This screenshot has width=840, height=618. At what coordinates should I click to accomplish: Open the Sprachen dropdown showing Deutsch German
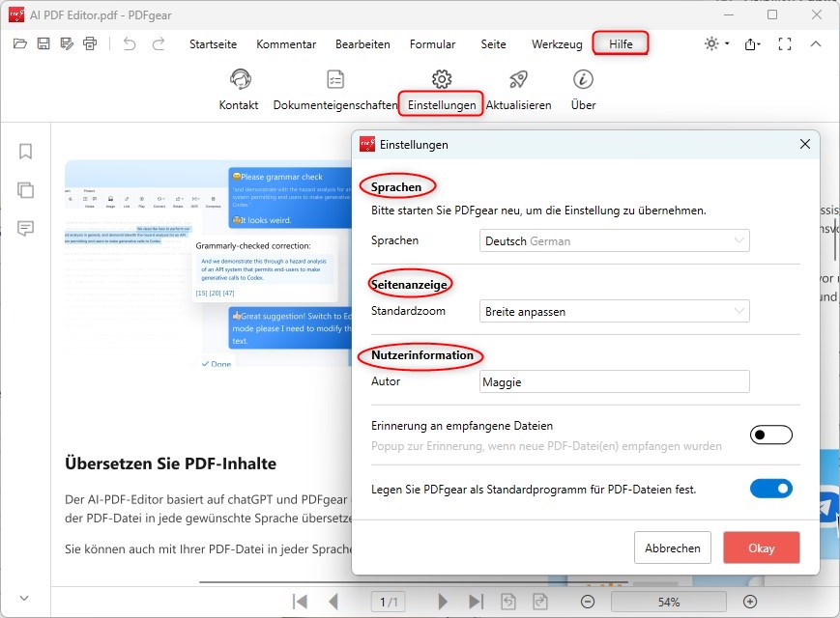pyautogui.click(x=613, y=239)
